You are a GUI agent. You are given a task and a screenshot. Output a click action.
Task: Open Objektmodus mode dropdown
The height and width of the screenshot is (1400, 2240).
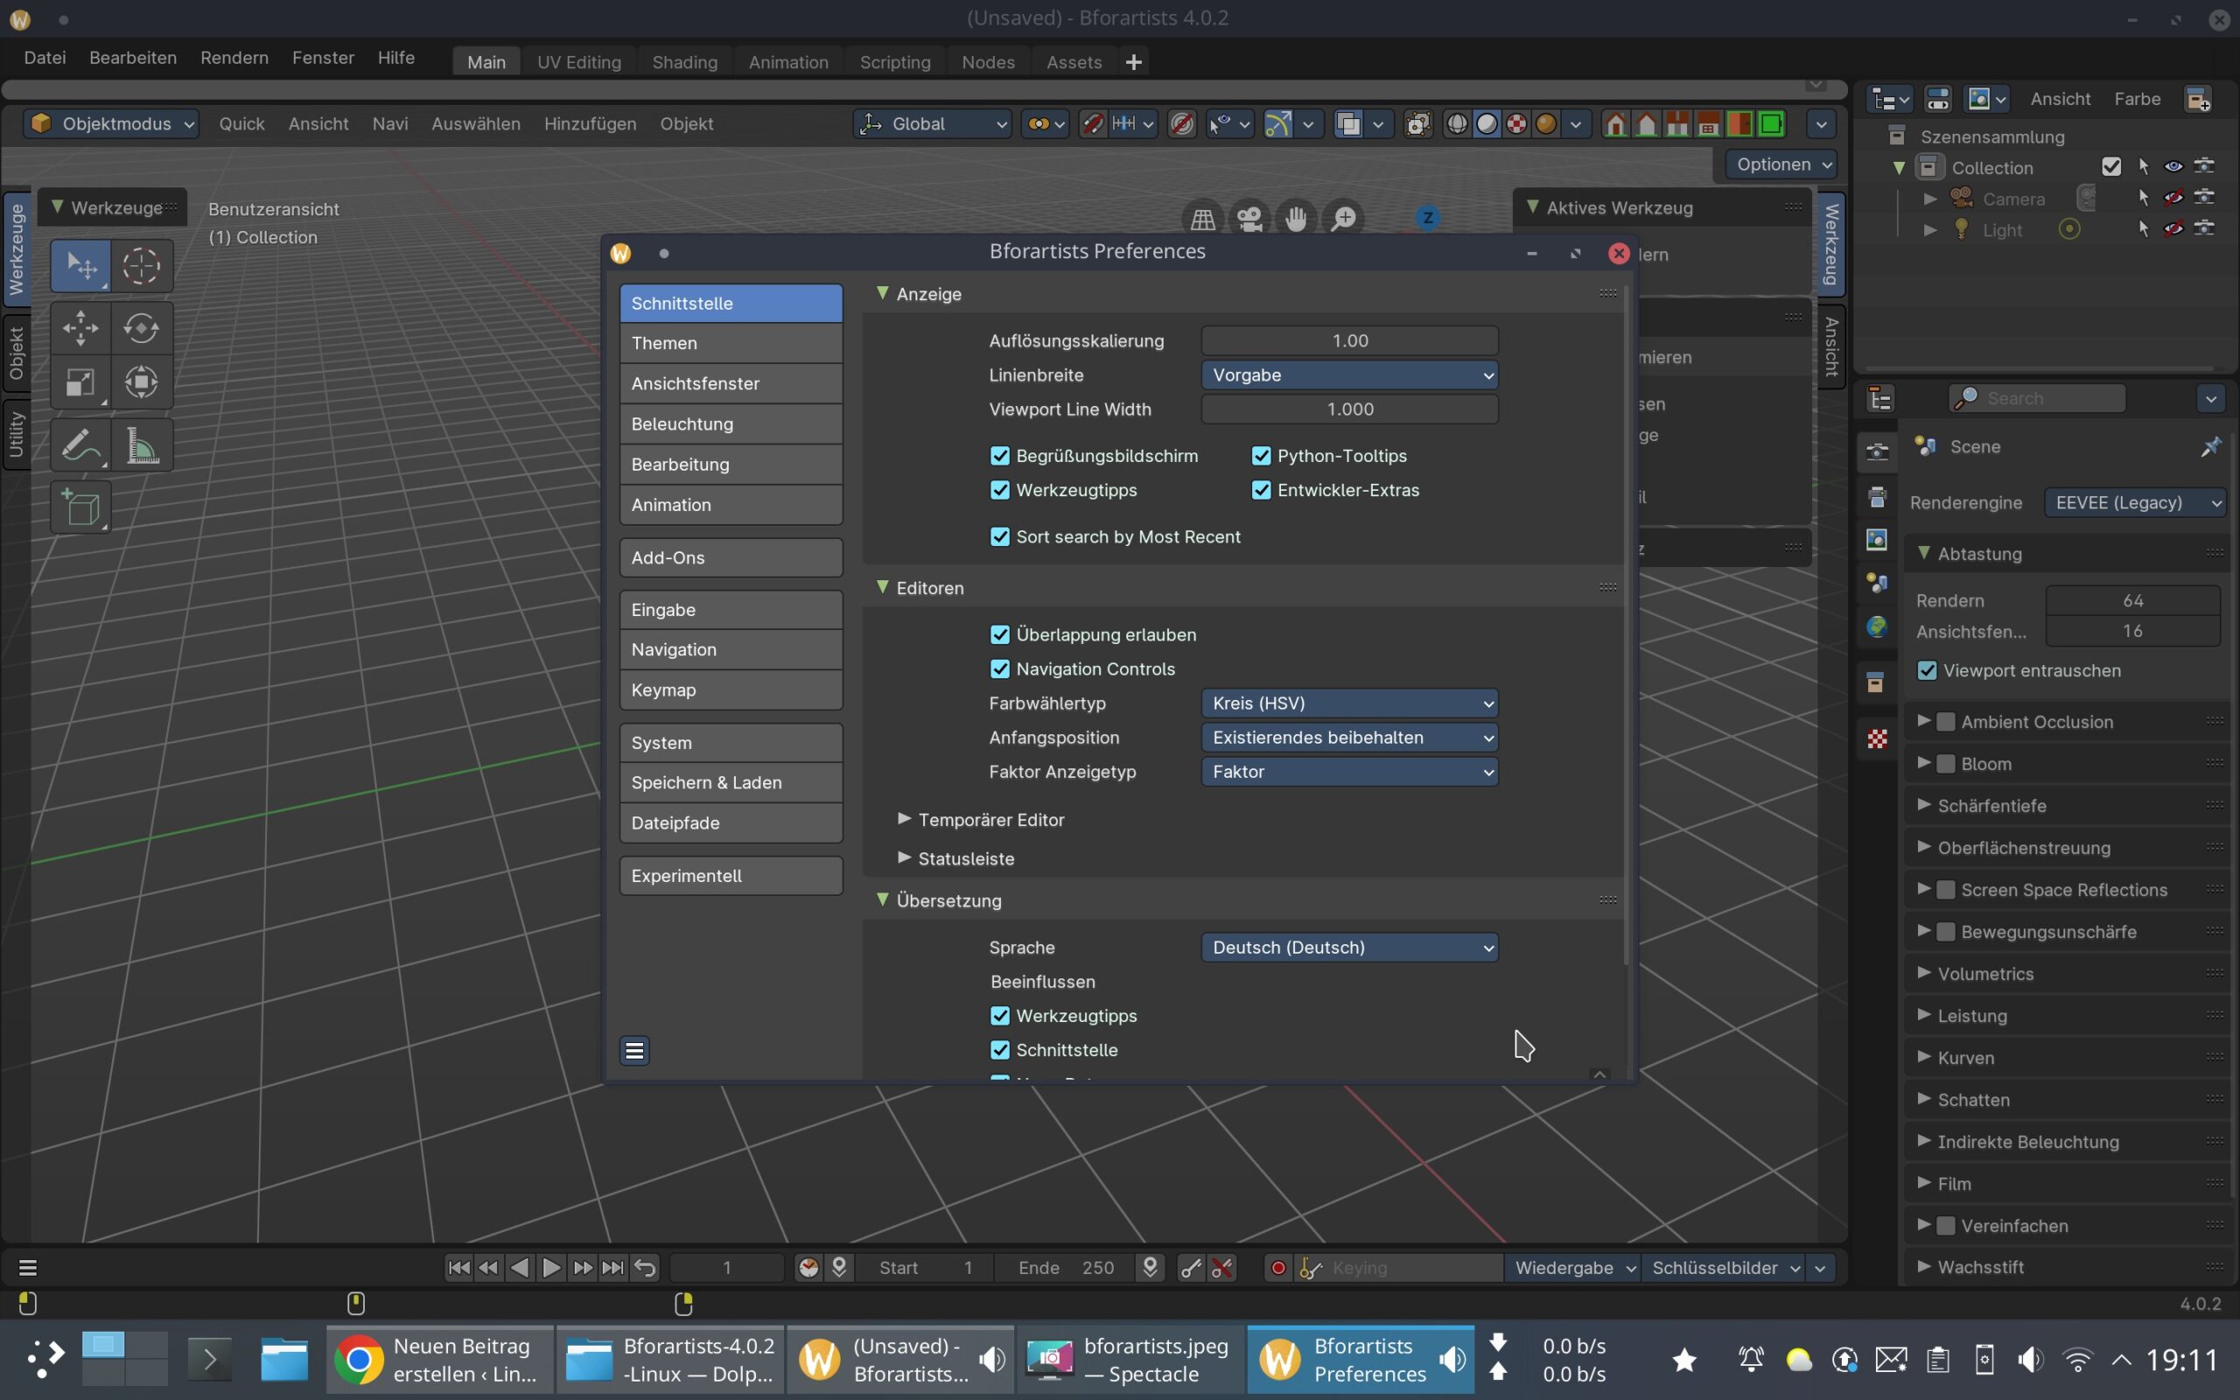(x=111, y=124)
